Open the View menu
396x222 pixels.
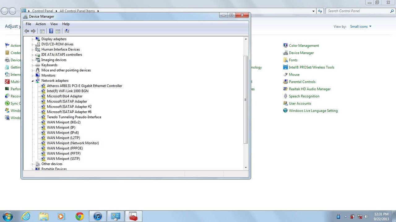(x=54, y=24)
